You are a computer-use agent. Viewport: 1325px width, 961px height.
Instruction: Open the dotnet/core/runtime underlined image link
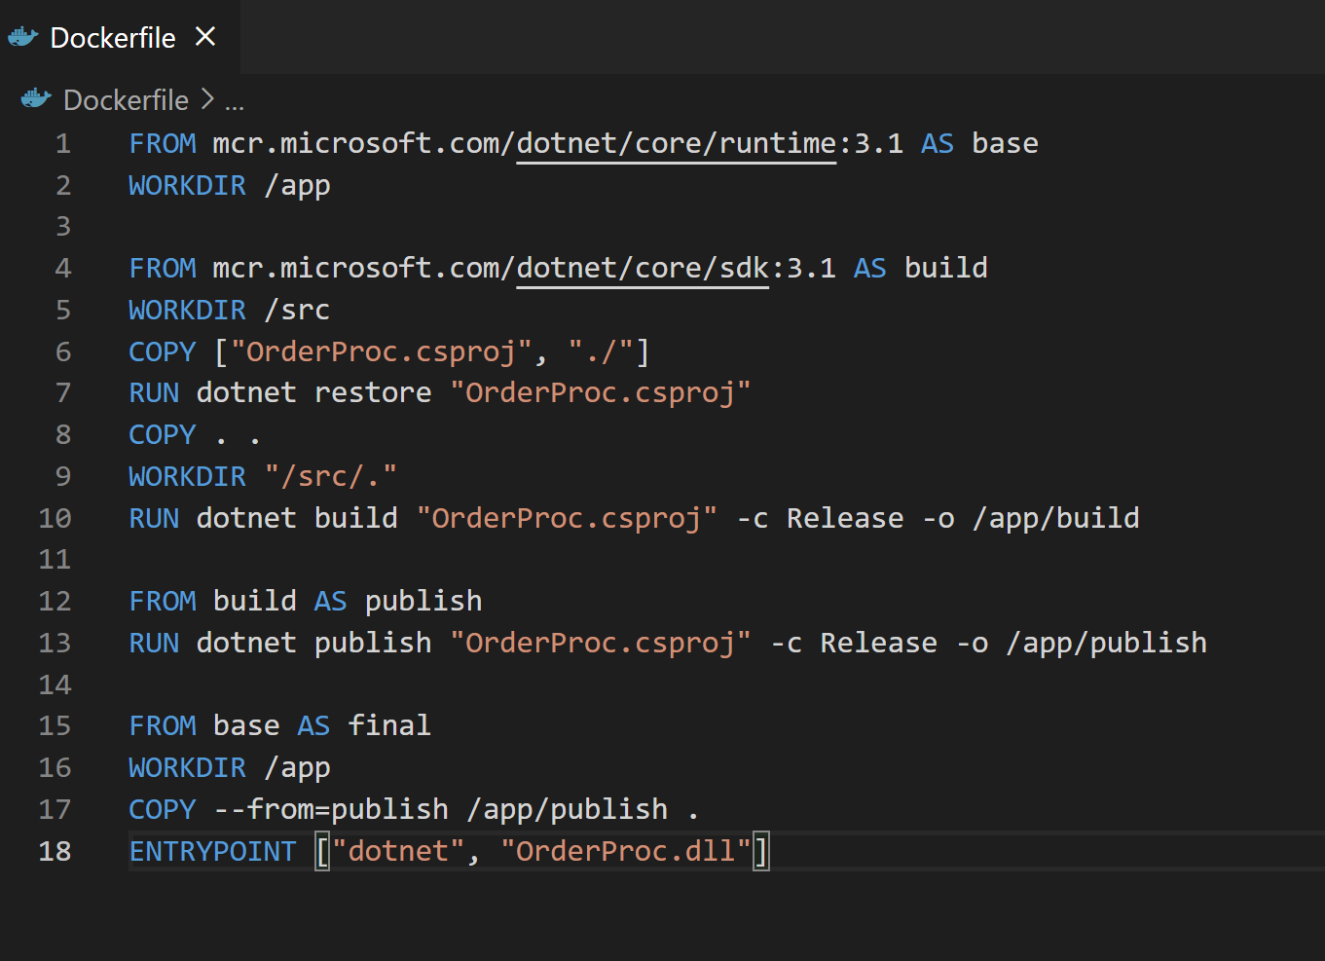(x=676, y=143)
